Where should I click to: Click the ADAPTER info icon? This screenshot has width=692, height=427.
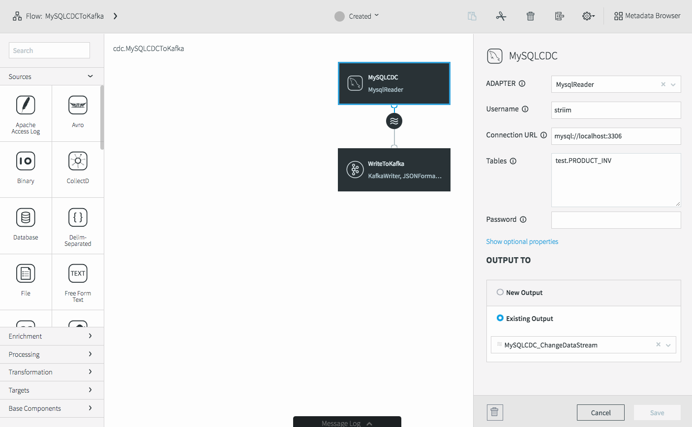point(522,83)
